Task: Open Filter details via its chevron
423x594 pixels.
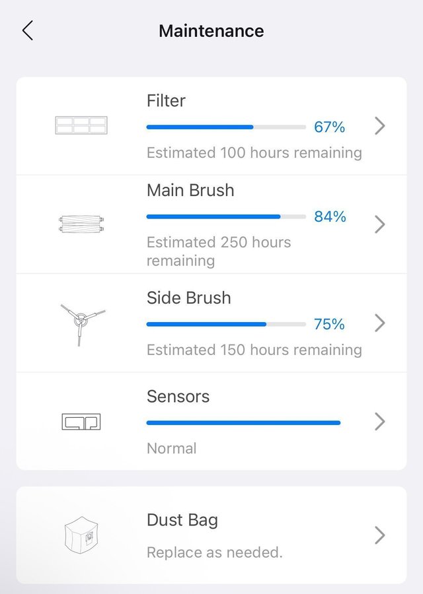Action: tap(379, 126)
